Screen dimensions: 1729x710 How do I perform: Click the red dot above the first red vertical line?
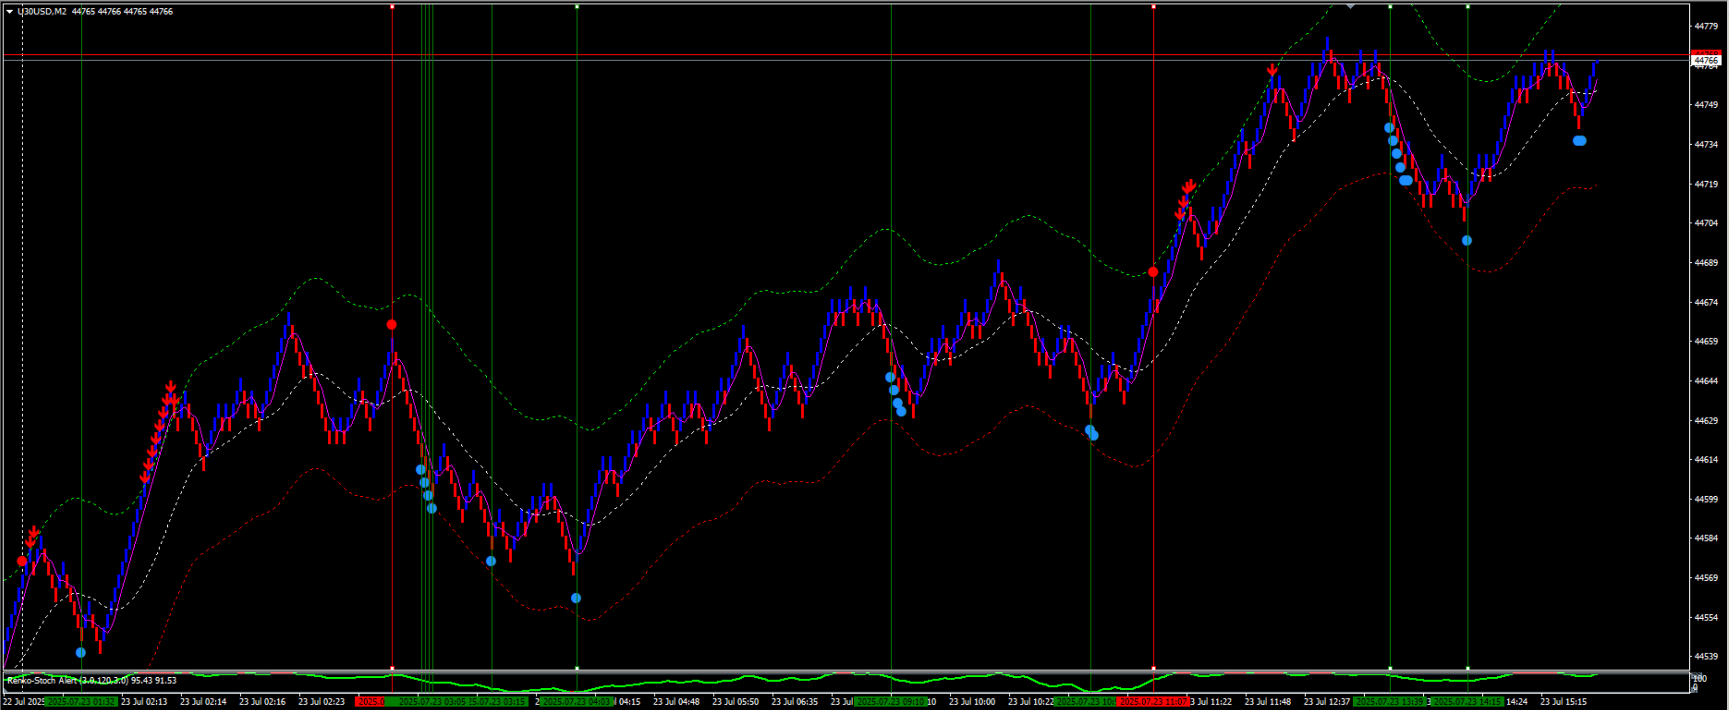(x=392, y=325)
